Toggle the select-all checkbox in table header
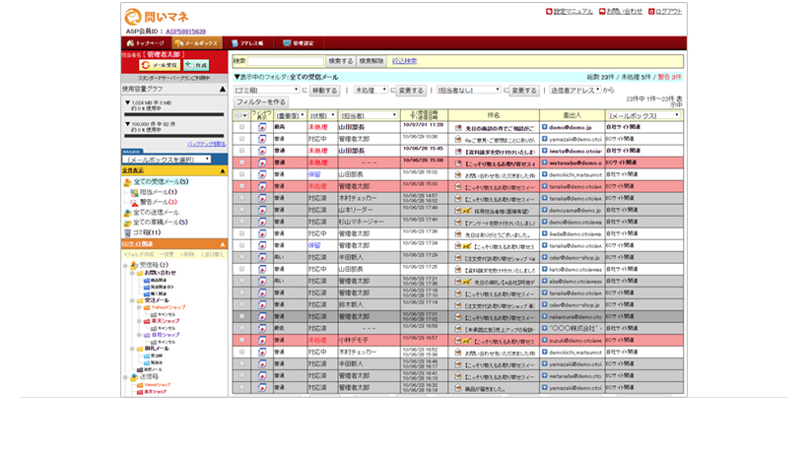This screenshot has height=453, width=808. point(238,116)
